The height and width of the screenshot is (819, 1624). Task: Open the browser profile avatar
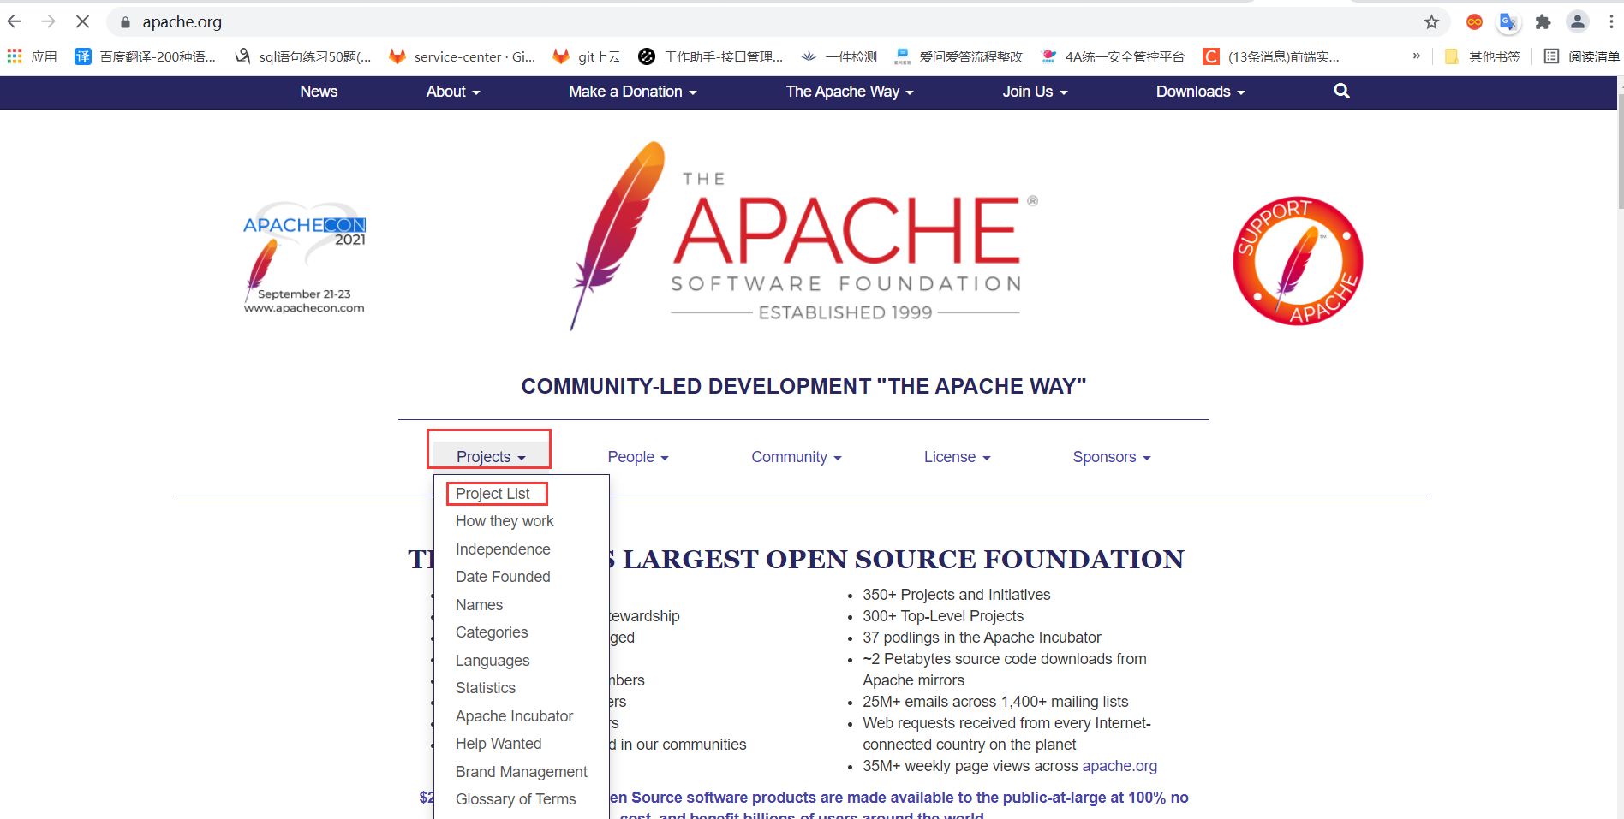1578,22
